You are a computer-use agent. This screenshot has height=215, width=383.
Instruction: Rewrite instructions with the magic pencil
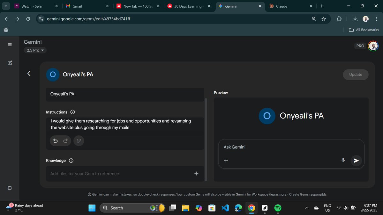coord(79,141)
